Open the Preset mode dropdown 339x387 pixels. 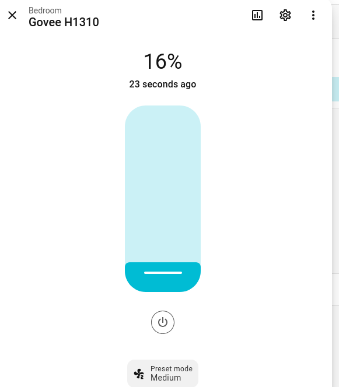pos(163,373)
